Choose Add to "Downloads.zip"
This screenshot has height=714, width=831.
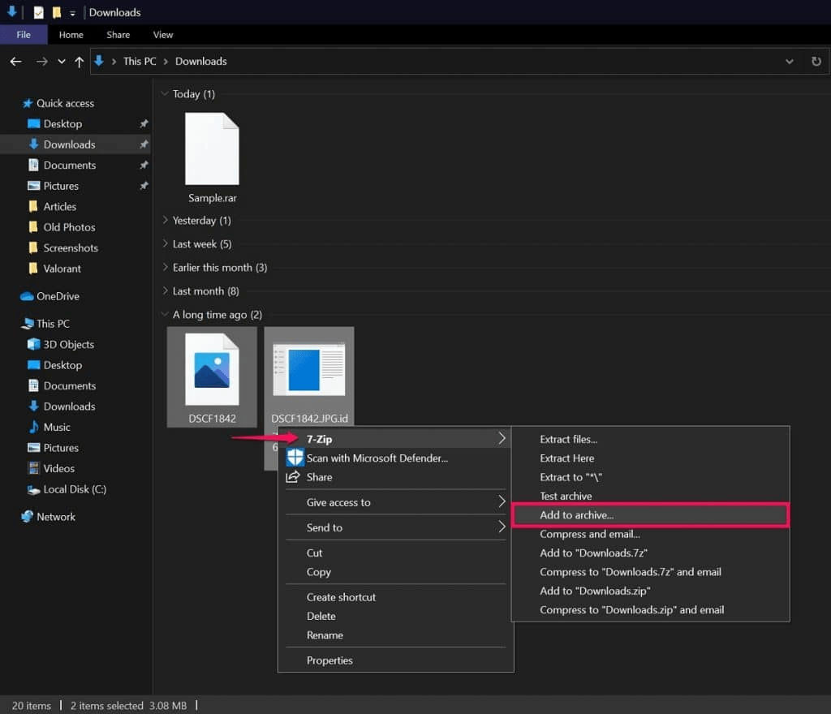click(650, 591)
